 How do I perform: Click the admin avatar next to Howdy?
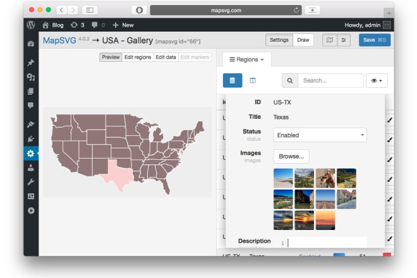coord(387,25)
